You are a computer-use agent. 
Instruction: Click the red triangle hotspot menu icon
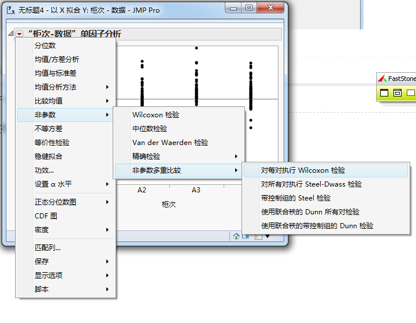coord(19,34)
